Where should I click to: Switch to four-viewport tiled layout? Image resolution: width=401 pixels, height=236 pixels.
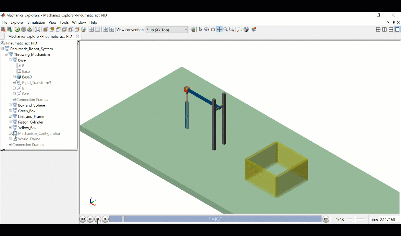tap(378, 29)
